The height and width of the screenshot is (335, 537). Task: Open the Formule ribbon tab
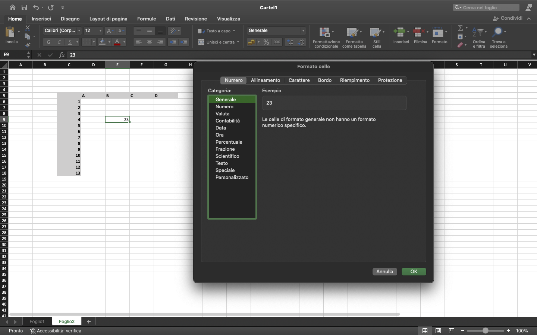click(147, 19)
